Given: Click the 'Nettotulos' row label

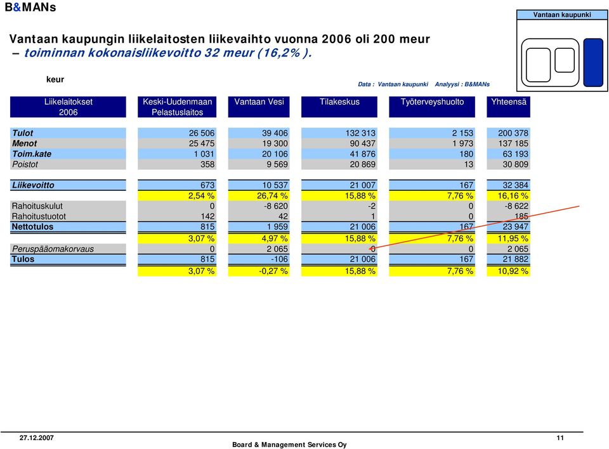Looking at the screenshot, I should tap(32, 227).
